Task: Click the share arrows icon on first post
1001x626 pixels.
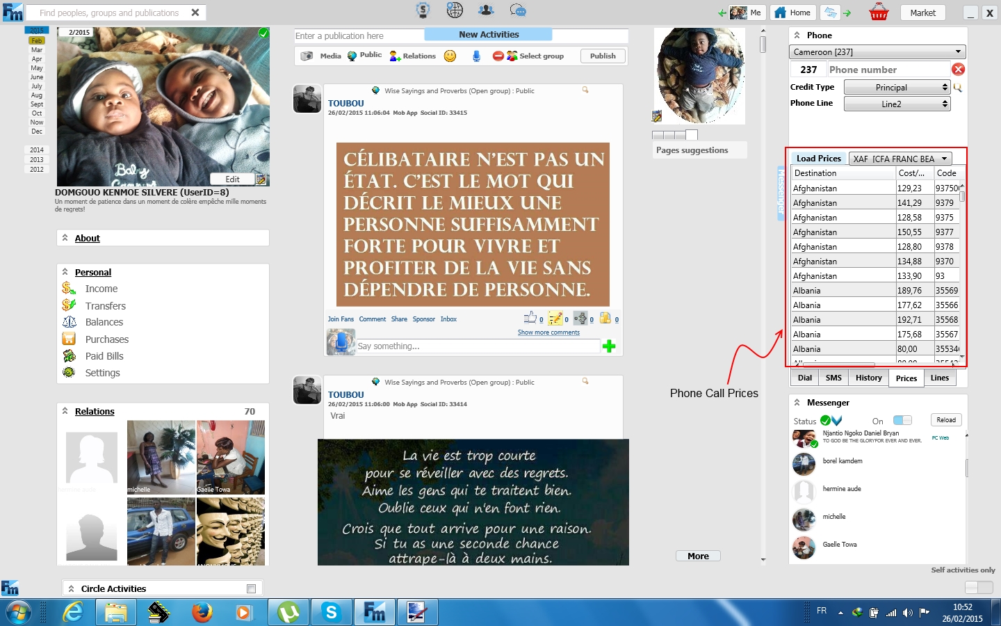Action: (580, 318)
